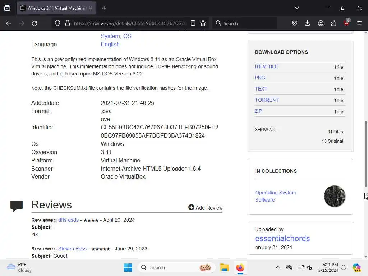Viewport: 368px width, 276px height.
Task: Open the cloud sync tray icon
Action: pyautogui.click(x=289, y=267)
